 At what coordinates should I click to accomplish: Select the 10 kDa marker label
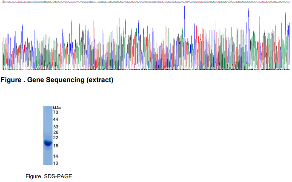(x=55, y=163)
